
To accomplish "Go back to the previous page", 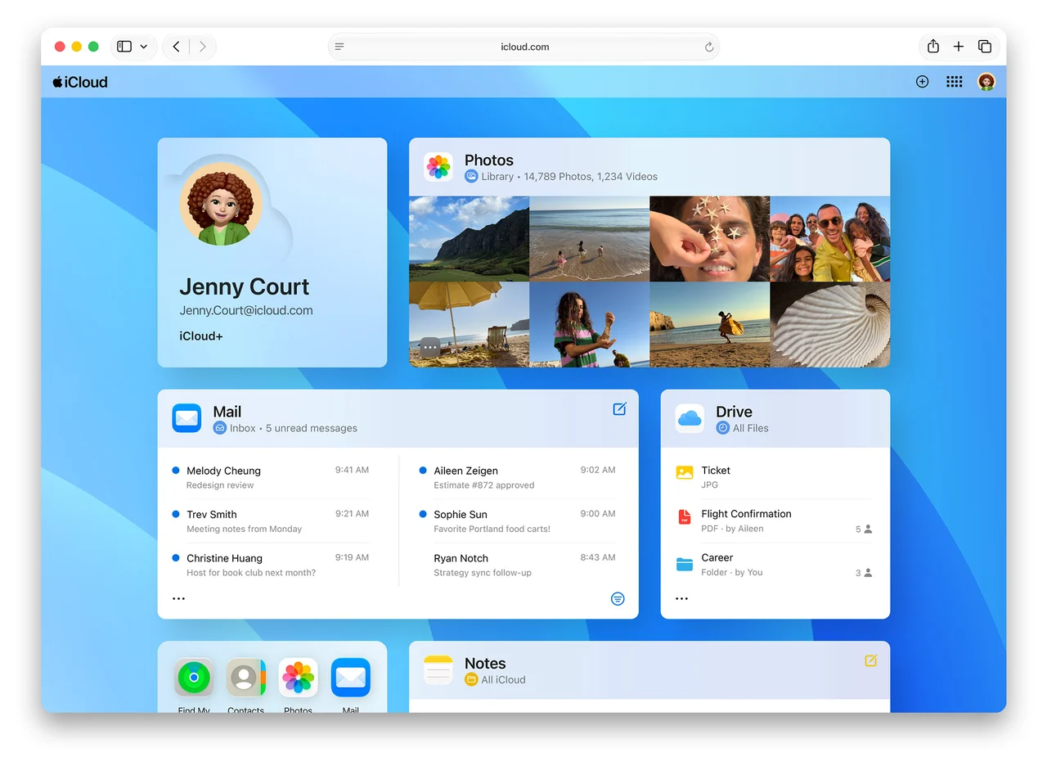I will (x=177, y=47).
